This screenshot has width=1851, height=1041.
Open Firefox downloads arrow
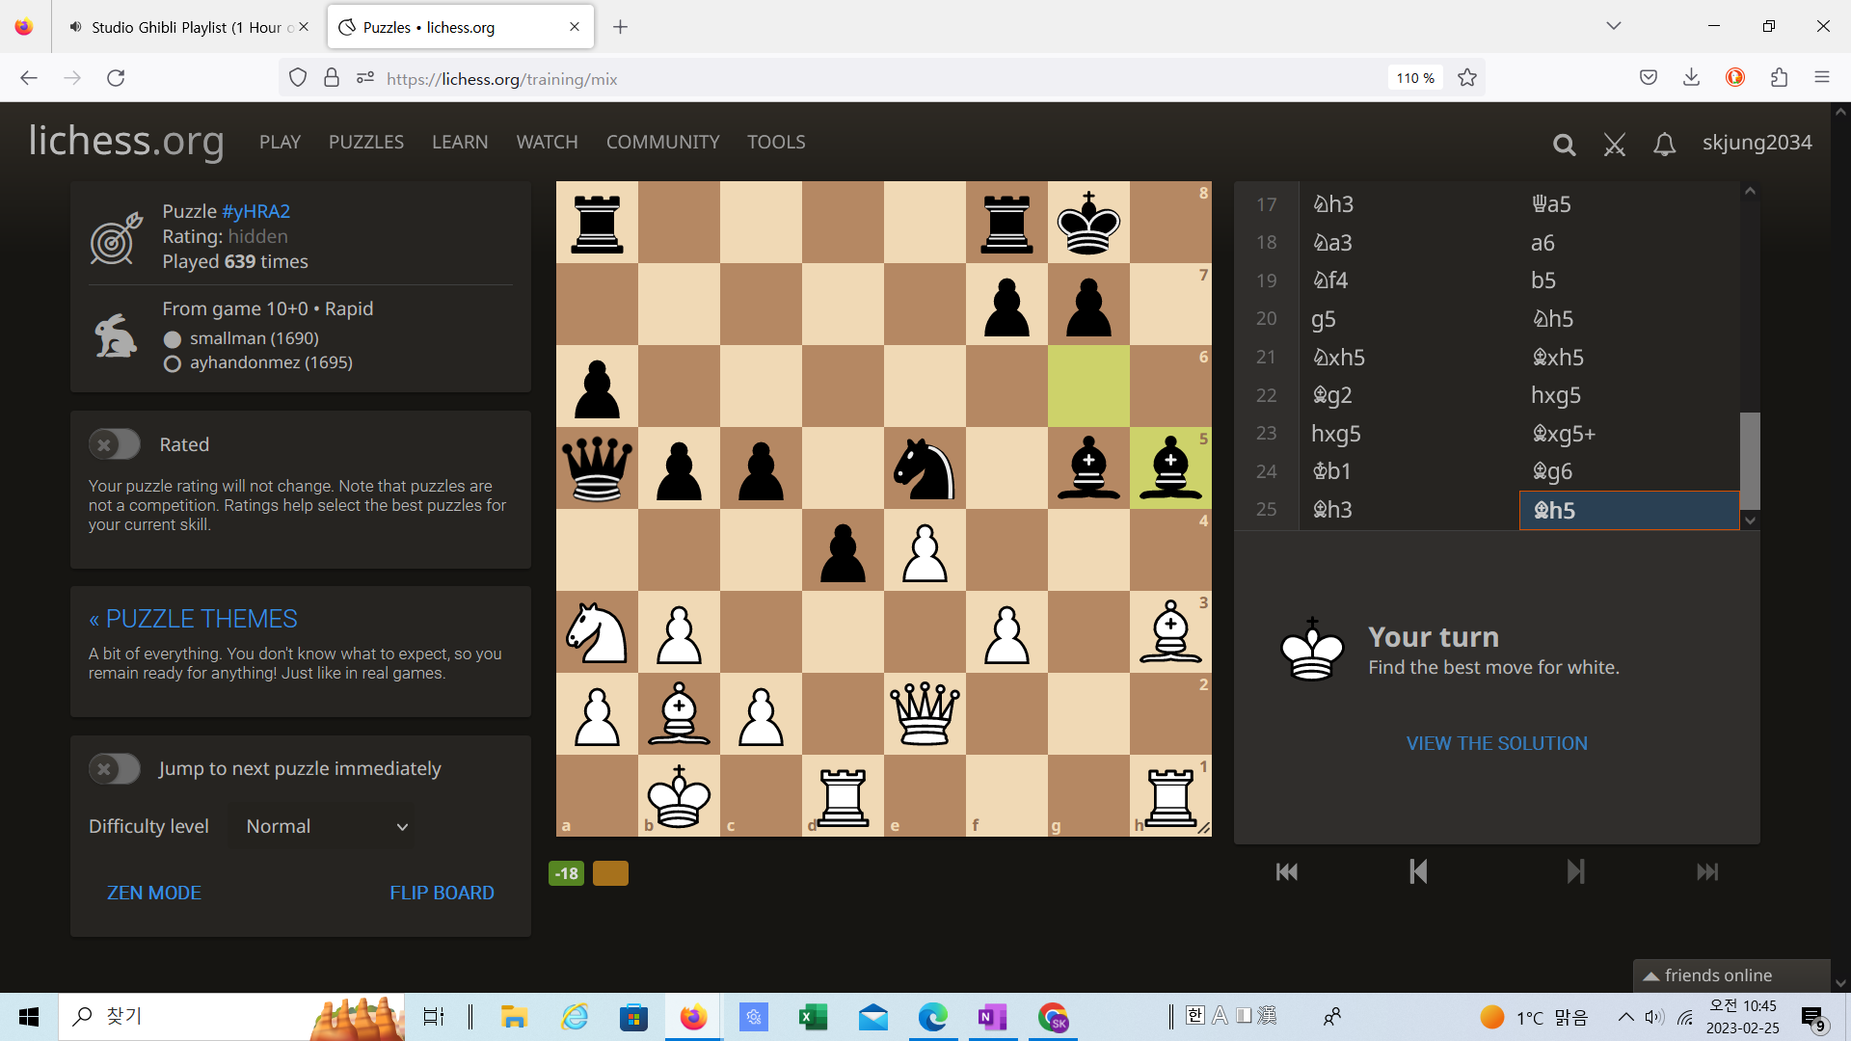tap(1691, 78)
